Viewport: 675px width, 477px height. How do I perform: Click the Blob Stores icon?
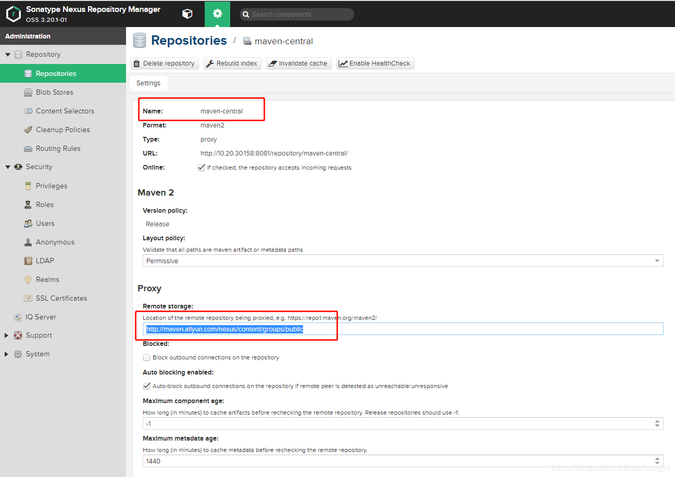(28, 92)
